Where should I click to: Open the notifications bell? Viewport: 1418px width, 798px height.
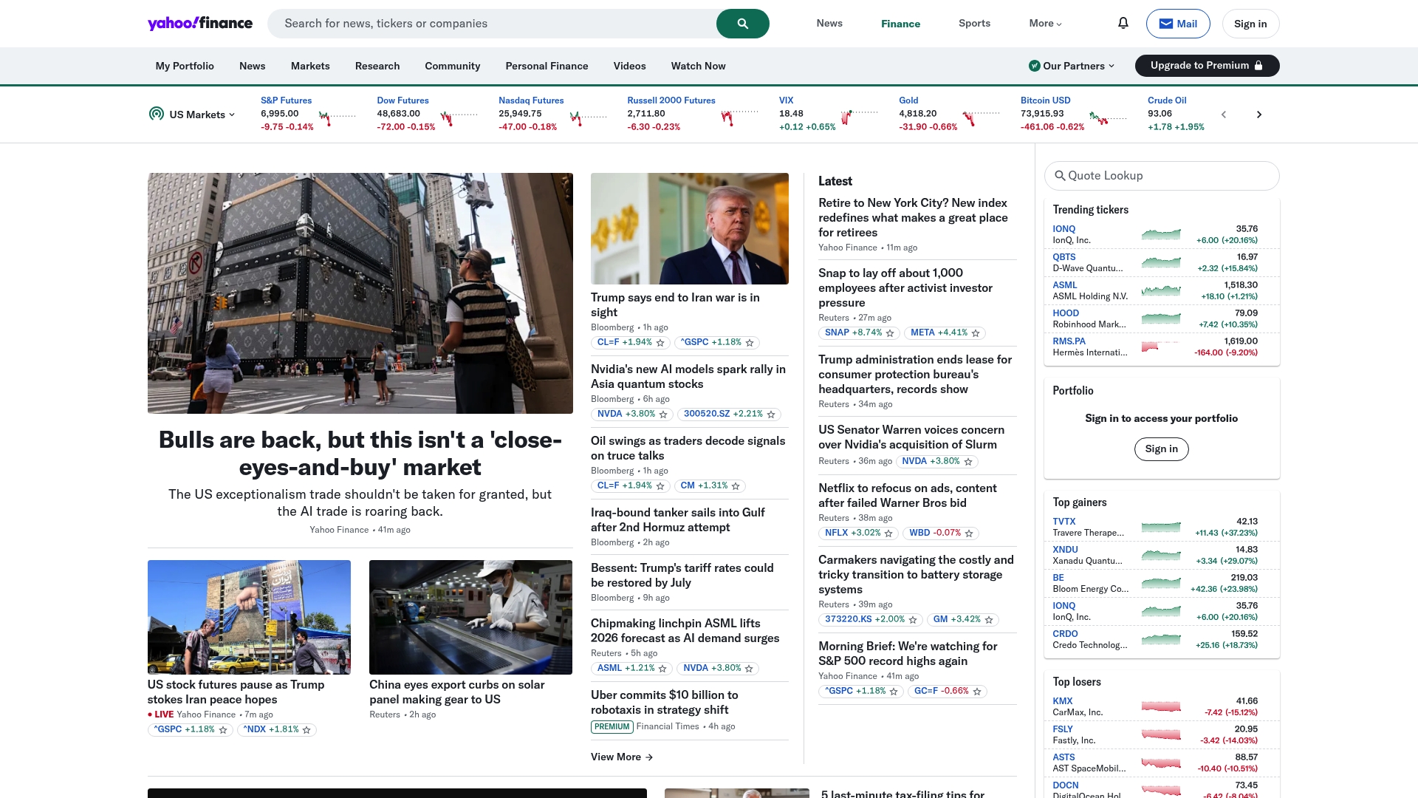pos(1123,24)
